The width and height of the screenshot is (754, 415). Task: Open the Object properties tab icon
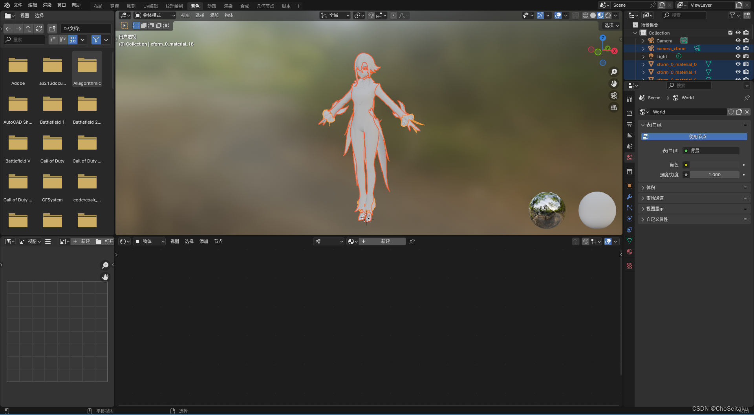pos(630,186)
